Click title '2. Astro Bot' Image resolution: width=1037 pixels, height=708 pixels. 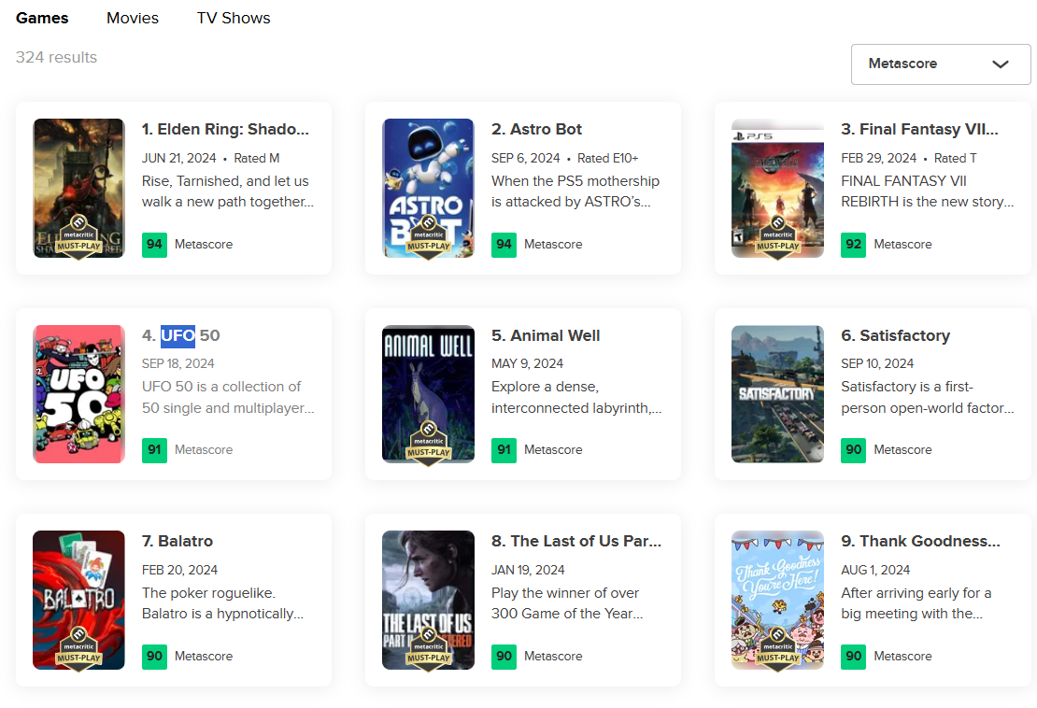click(x=536, y=130)
